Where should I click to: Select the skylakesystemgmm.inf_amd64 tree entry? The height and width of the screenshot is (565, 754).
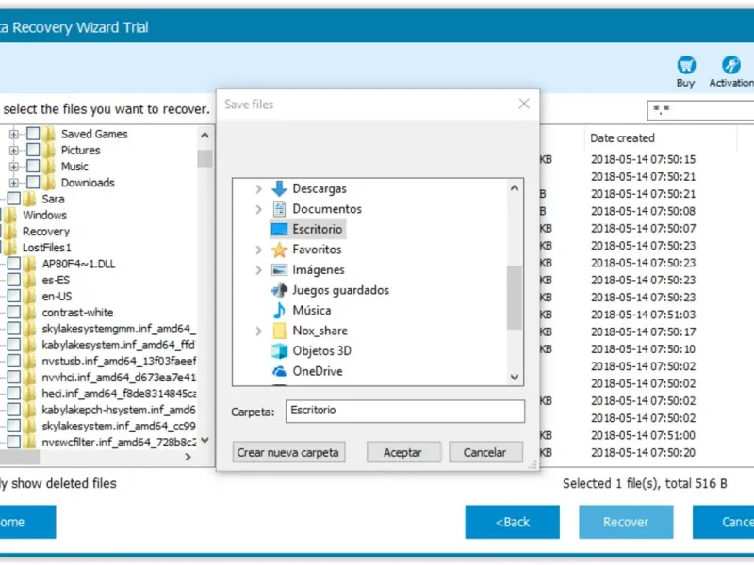point(119,329)
